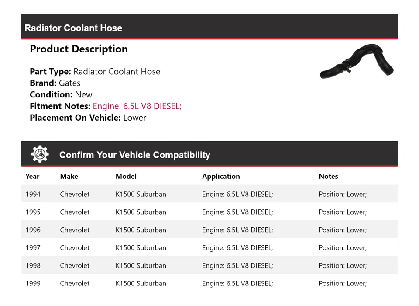
Task: Click the Condition: New text line
Action: coord(61,95)
